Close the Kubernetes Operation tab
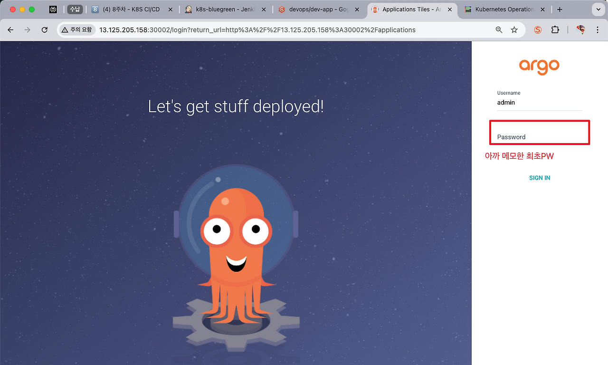 543,10
